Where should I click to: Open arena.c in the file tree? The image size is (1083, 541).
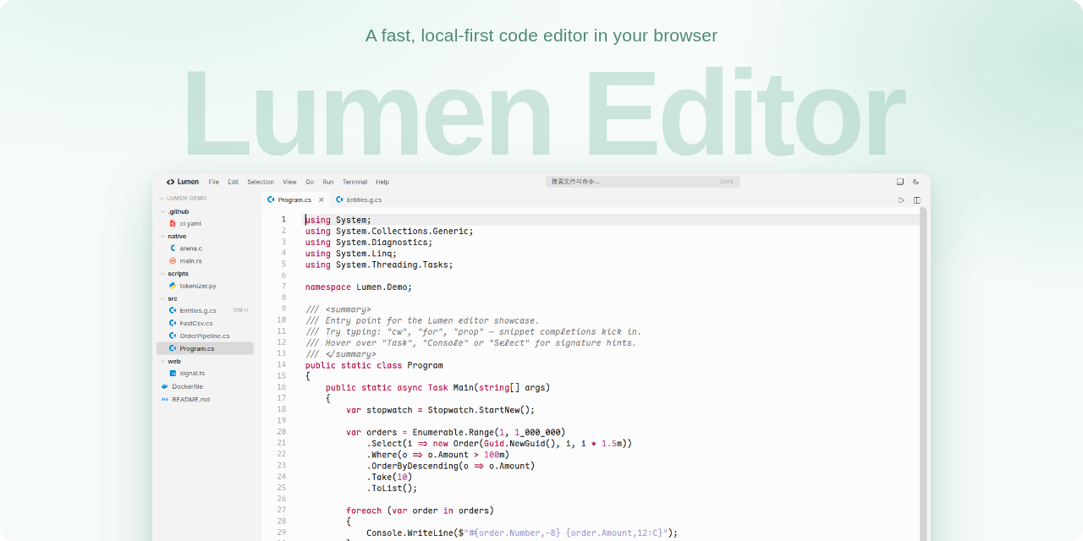205,249
